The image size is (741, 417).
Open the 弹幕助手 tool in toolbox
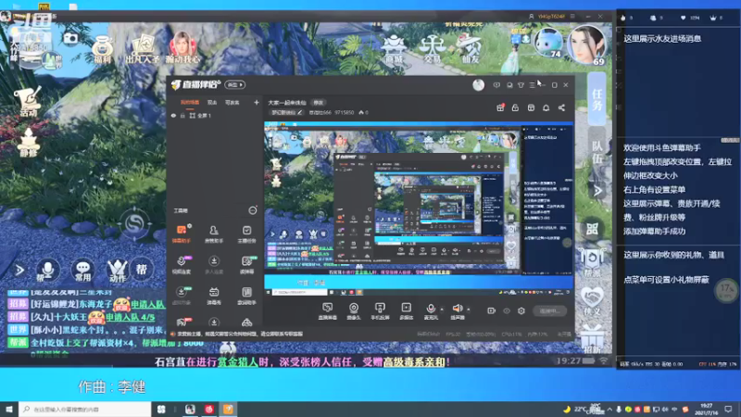point(181,234)
